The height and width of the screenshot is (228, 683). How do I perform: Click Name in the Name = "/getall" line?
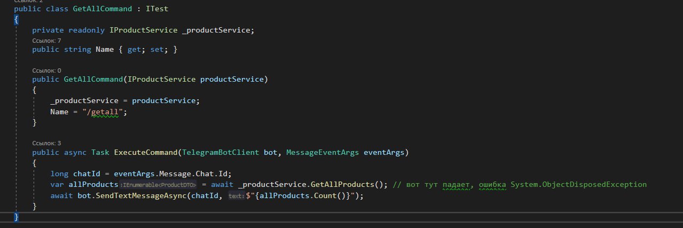[60, 112]
